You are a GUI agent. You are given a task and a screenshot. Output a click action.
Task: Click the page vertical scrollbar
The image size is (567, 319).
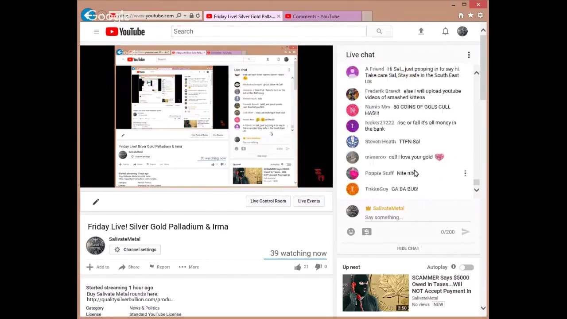[x=483, y=66]
